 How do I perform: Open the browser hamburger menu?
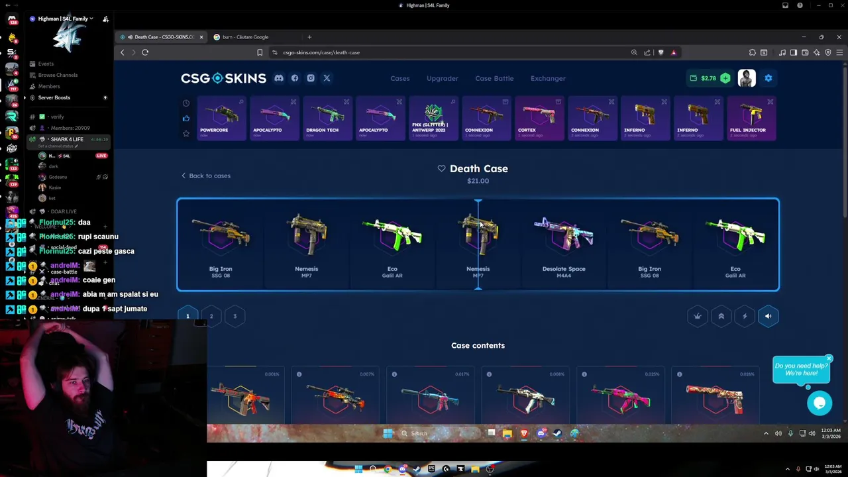point(839,52)
